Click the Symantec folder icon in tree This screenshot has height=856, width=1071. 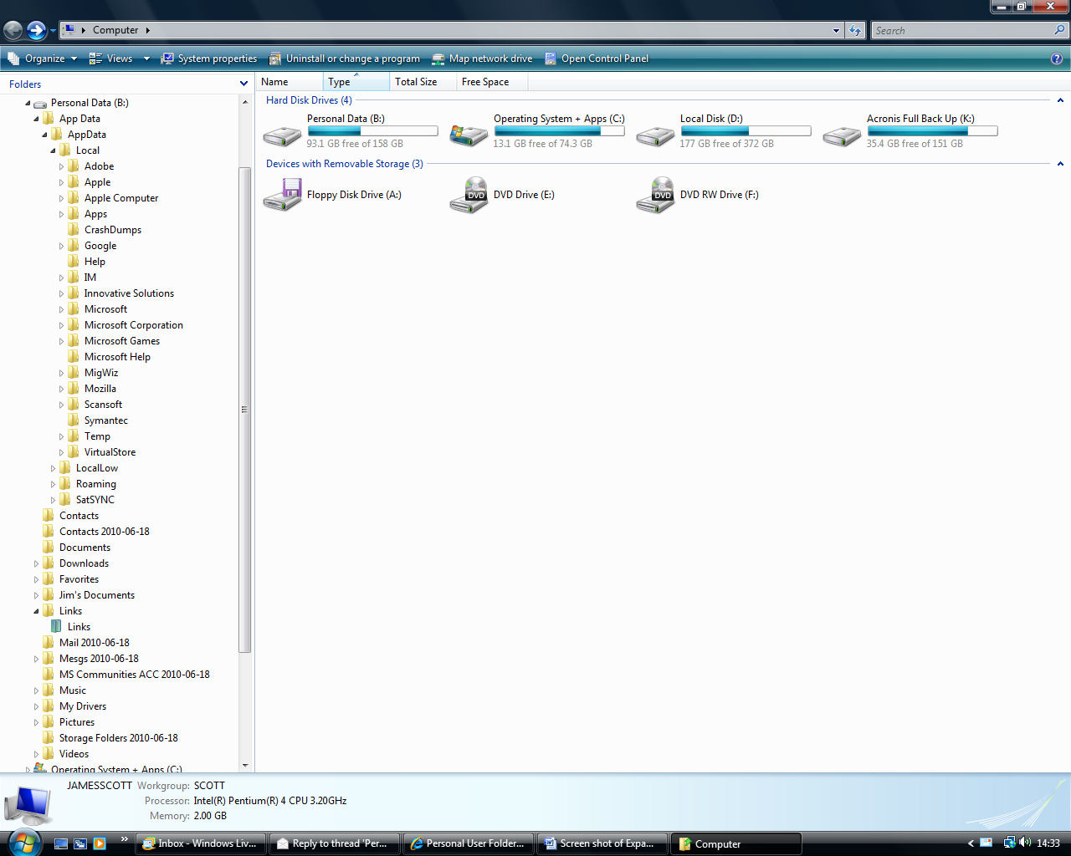pyautogui.click(x=74, y=420)
